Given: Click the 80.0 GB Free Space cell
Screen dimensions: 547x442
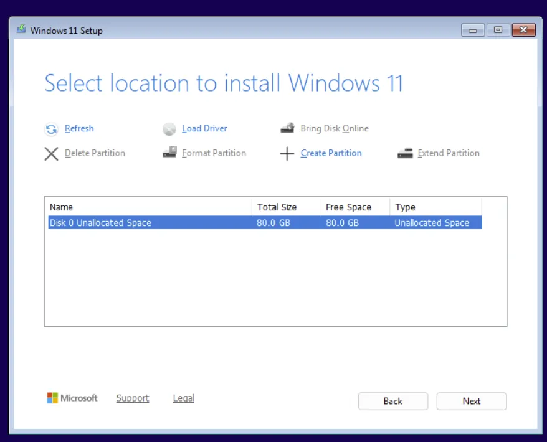Looking at the screenshot, I should click(342, 223).
